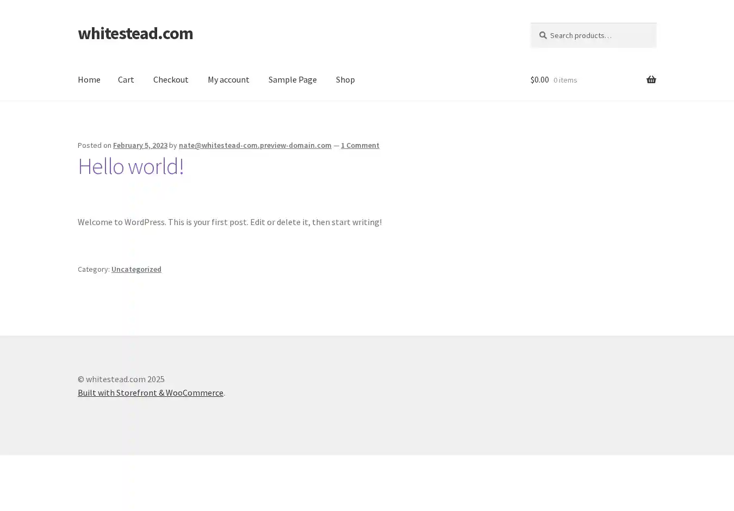Go to the Home menu item
The width and height of the screenshot is (734, 511).
tap(89, 79)
